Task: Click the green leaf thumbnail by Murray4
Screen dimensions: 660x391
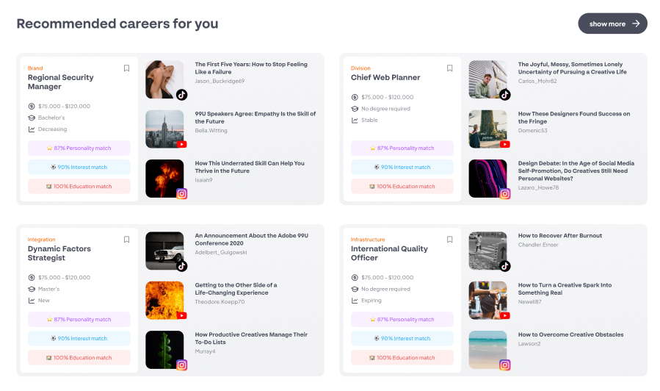Action: 164,350
